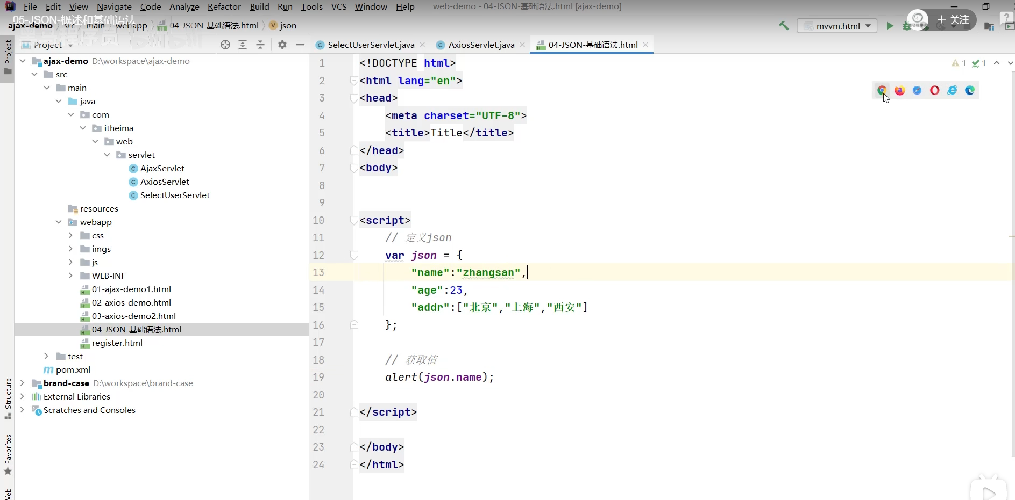The height and width of the screenshot is (500, 1015).
Task: Click the Build project hammer icon
Action: 784,26
